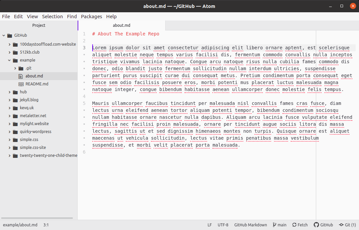Open the Selection menu
The image size is (359, 230).
52,16
